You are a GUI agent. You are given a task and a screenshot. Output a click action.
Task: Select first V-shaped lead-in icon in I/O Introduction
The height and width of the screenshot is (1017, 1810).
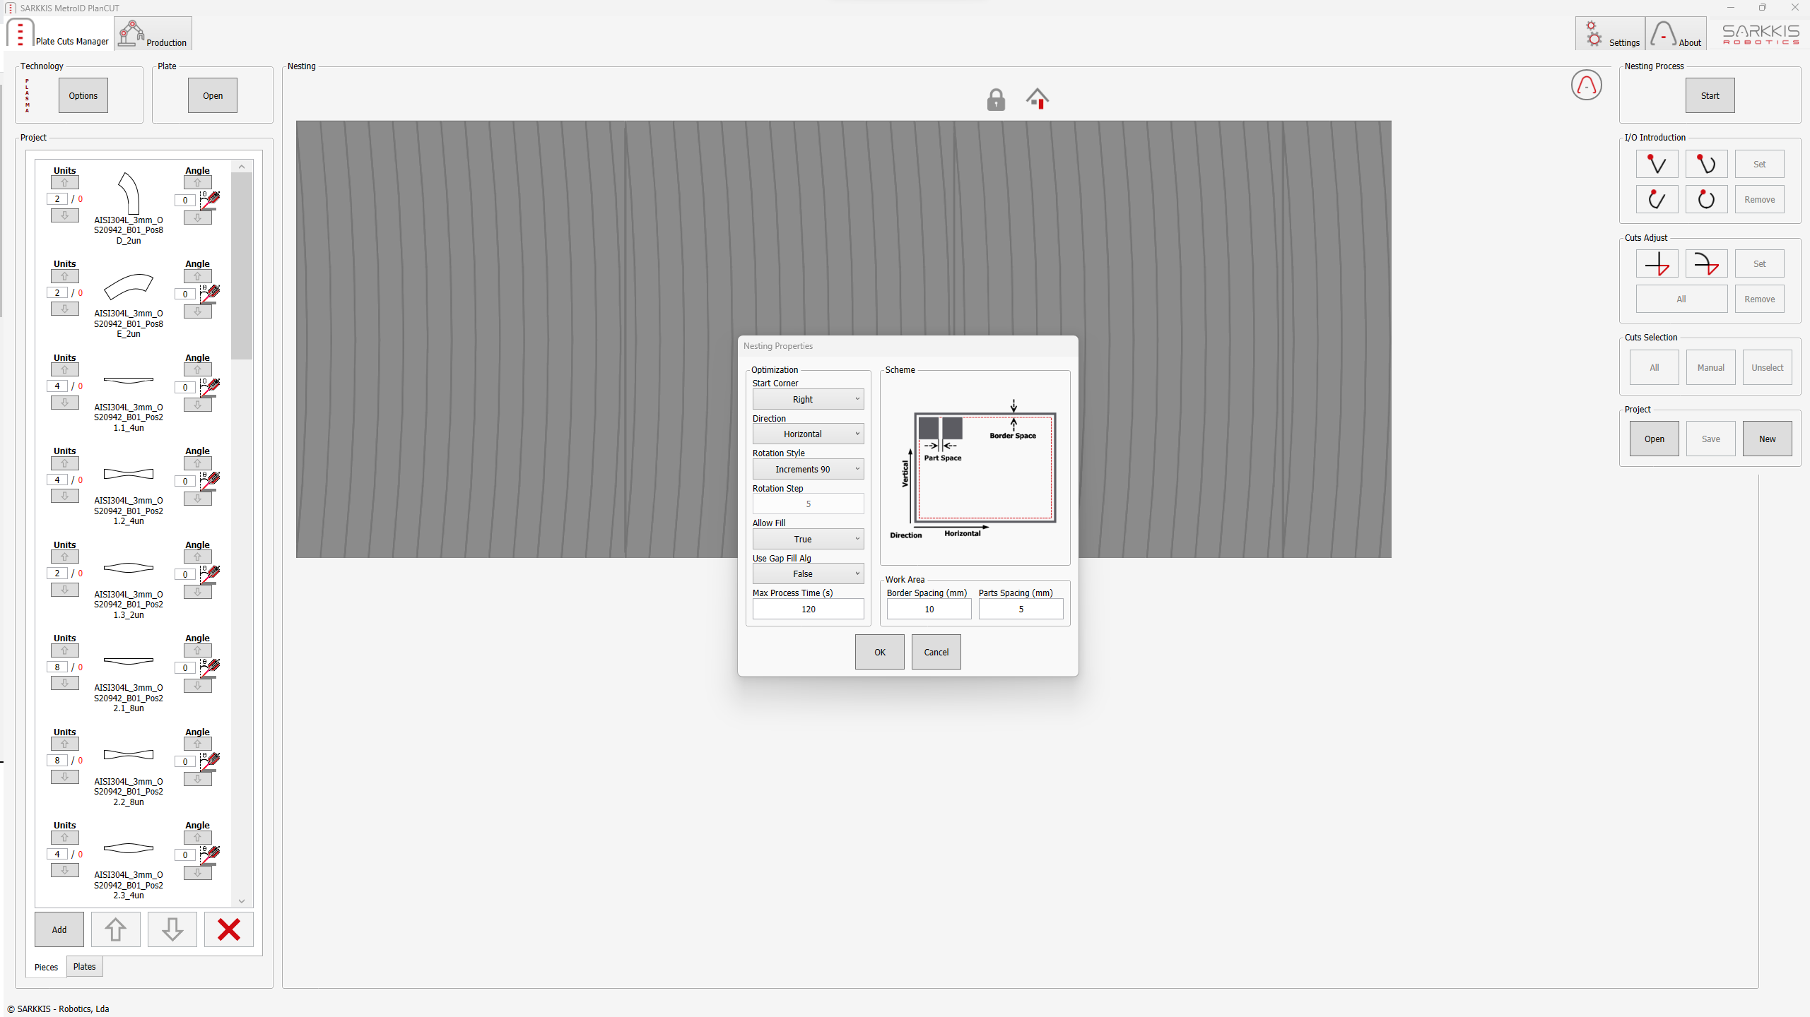pos(1657,164)
